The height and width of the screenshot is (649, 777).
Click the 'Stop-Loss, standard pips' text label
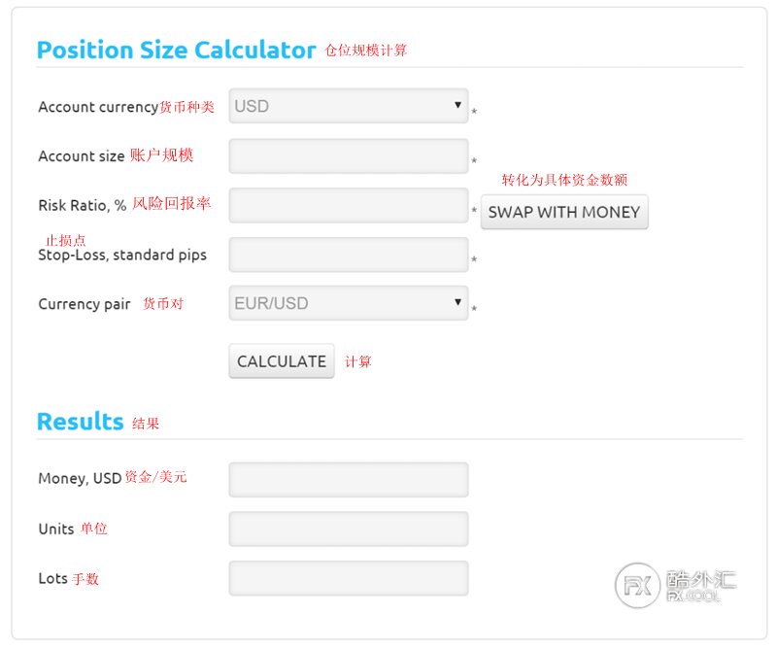121,256
